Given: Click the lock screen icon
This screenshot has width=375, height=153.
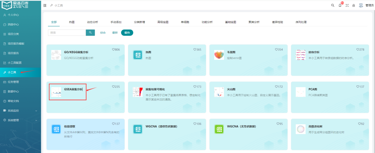Looking at the screenshot, I should (354, 5).
